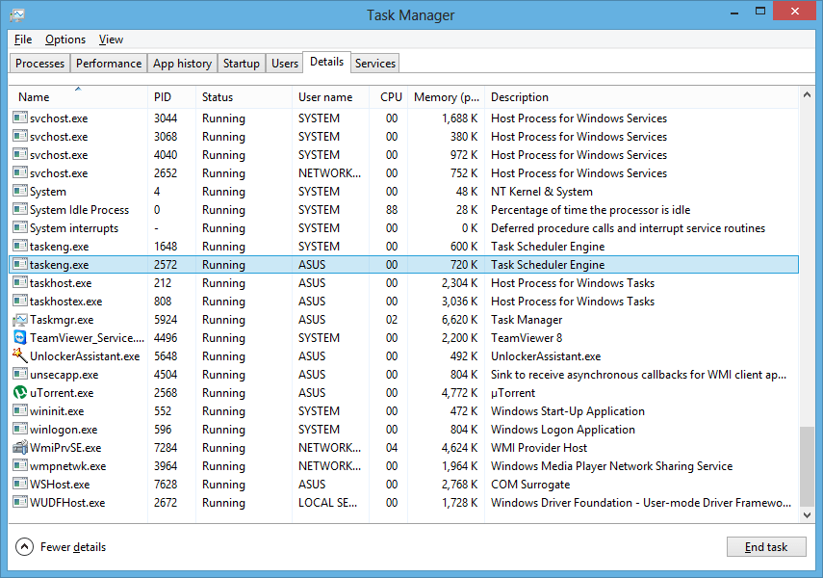Collapse the view with the Fewer details chevron
This screenshot has height=578, width=823.
point(23,546)
